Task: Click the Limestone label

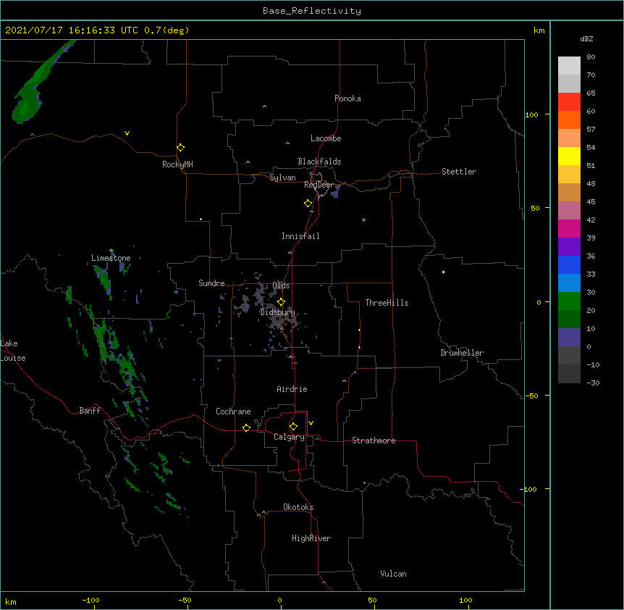Action: coord(111,258)
